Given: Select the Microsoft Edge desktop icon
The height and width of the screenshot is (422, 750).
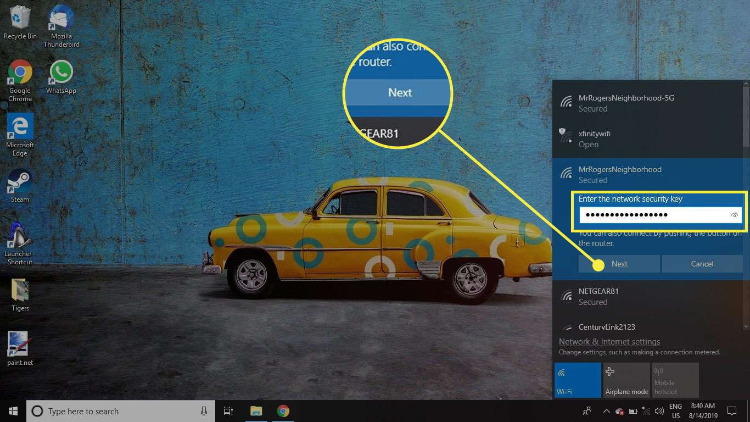Looking at the screenshot, I should pos(20,135).
